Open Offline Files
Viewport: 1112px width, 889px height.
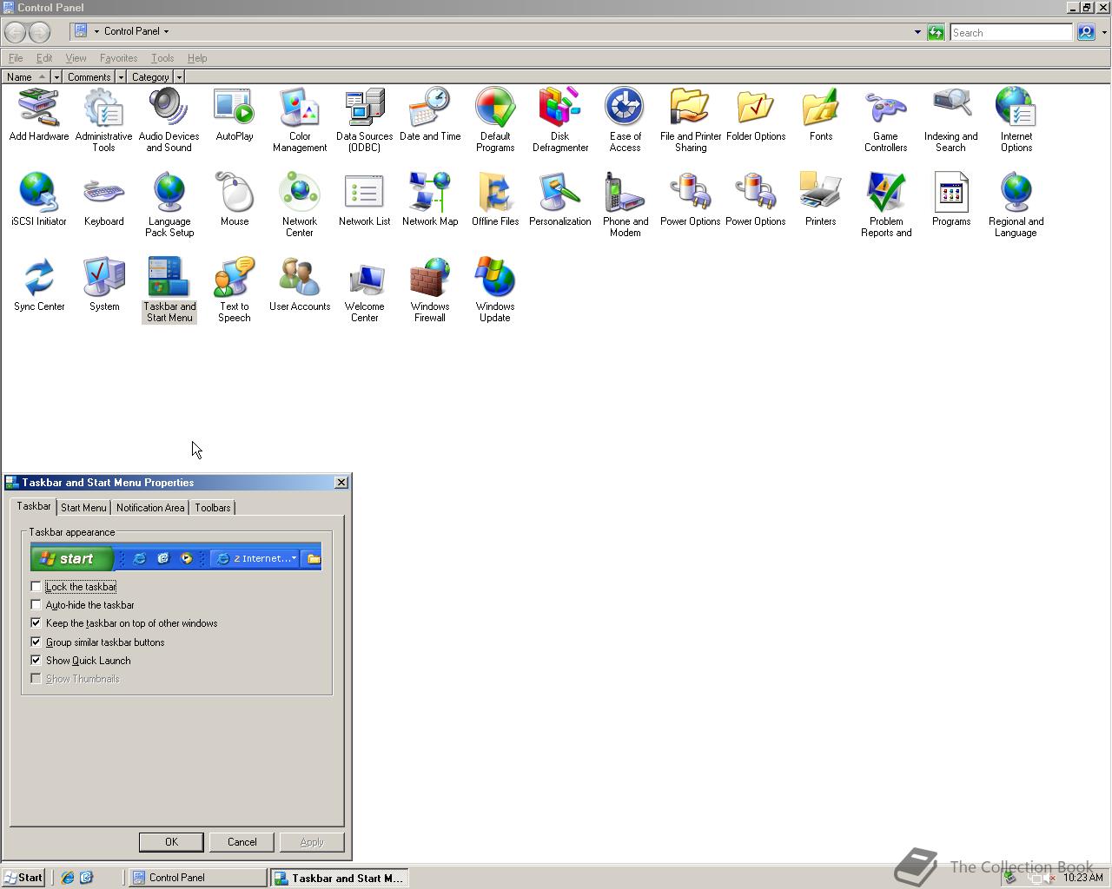point(495,200)
